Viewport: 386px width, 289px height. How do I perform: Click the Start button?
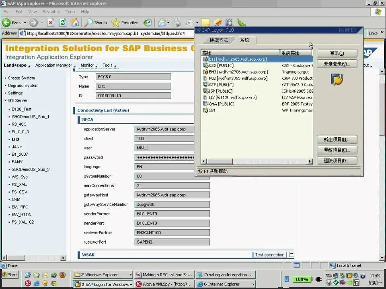tap(10, 275)
